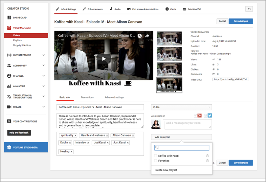This screenshot has height=182, width=266.
Task: Click the Twitter share icon
Action: point(210,116)
